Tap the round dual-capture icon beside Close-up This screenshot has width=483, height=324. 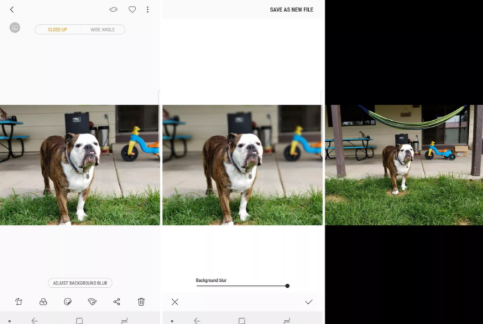(x=15, y=28)
